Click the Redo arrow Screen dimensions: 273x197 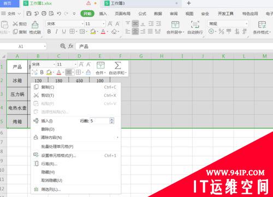tap(66, 14)
